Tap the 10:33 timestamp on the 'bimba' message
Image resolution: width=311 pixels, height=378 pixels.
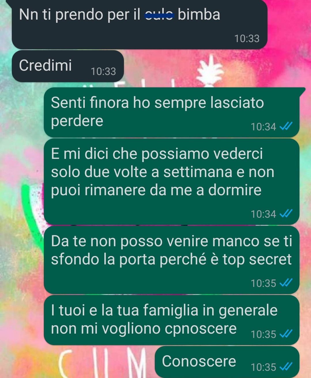[x=247, y=38]
